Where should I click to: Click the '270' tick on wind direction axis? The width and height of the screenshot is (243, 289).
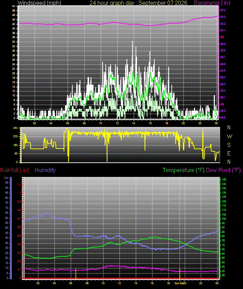[x=16, y=137]
